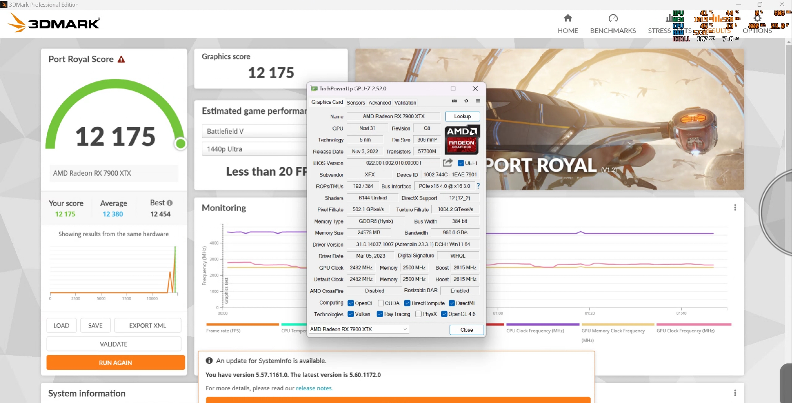This screenshot has width=792, height=403.
Task: Open the release notes link
Action: pyautogui.click(x=314, y=388)
